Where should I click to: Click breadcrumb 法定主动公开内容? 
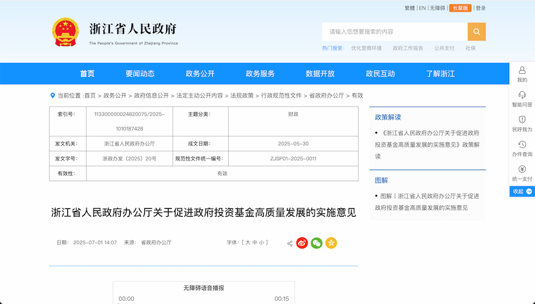(200, 96)
